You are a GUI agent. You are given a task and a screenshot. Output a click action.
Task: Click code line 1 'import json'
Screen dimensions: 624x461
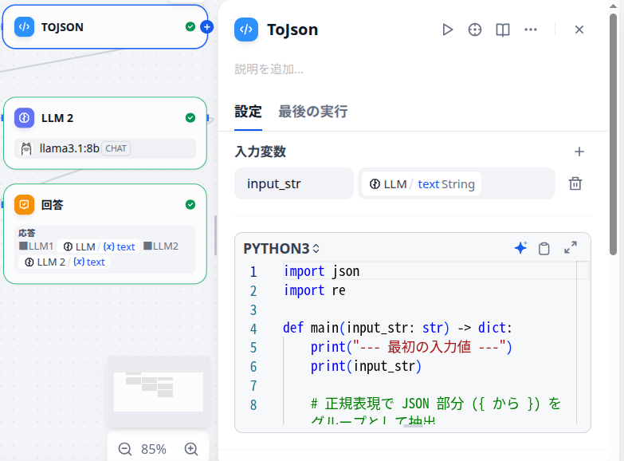click(321, 271)
